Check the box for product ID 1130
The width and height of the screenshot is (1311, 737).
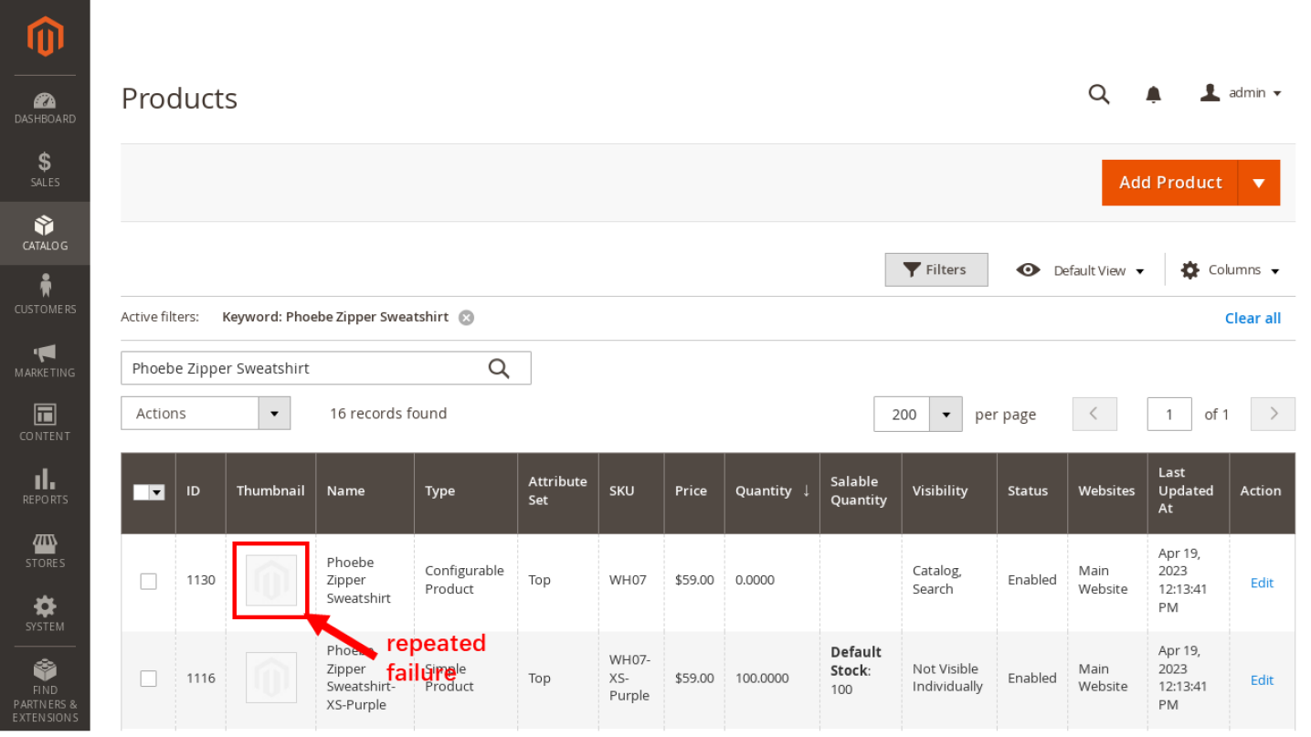pyautogui.click(x=148, y=581)
